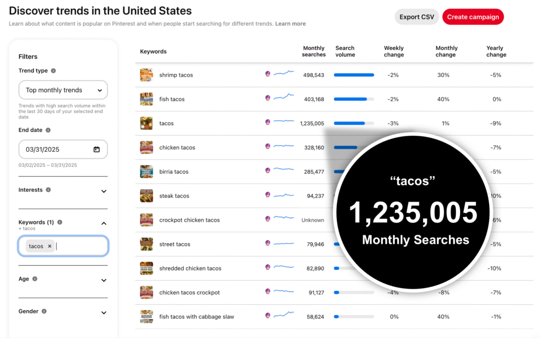The height and width of the screenshot is (338, 539).
Task: Expand the Interests filter section
Action: pyautogui.click(x=104, y=191)
